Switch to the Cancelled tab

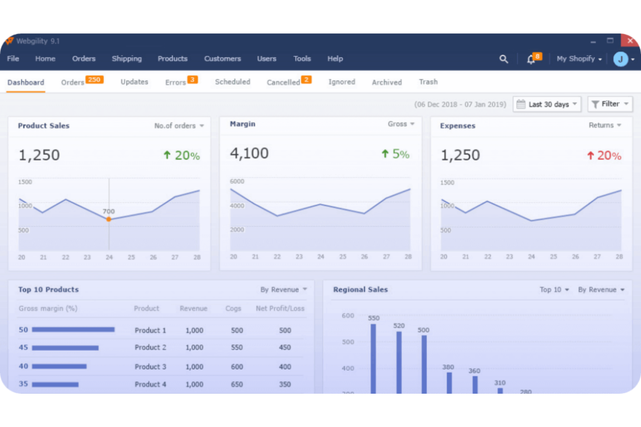[289, 82]
